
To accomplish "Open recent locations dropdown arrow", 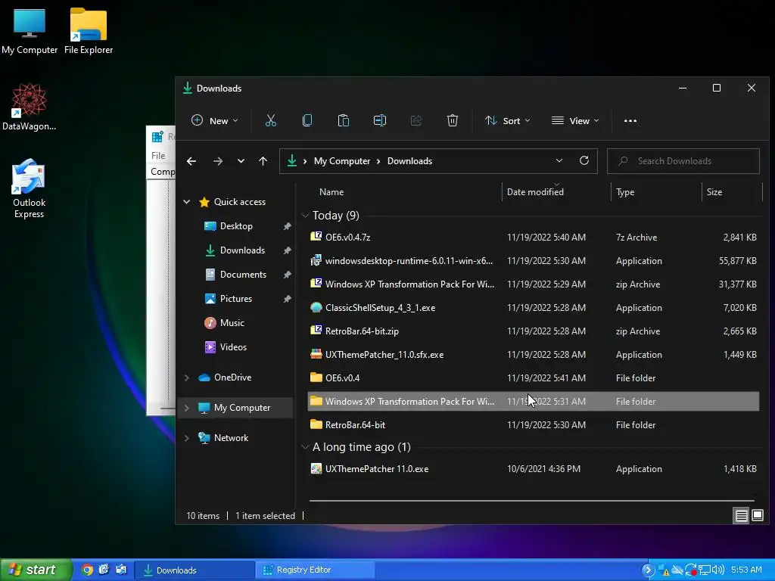I will click(241, 161).
